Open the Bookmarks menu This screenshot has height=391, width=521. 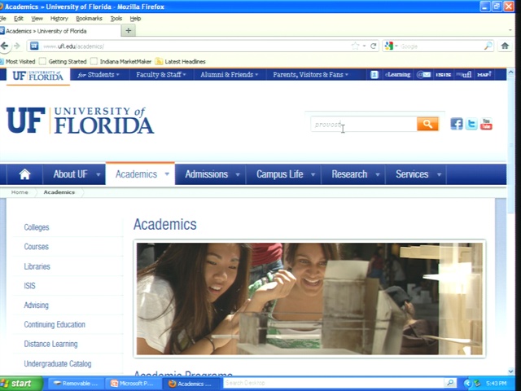(x=89, y=19)
